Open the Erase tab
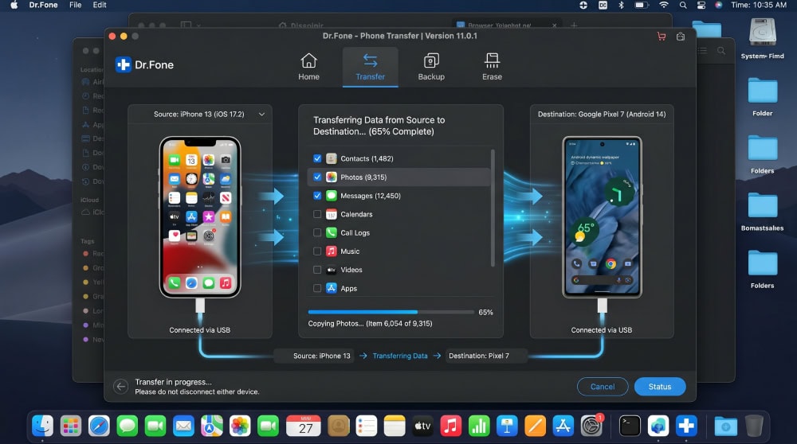Screen dimensions: 797x444 coord(492,67)
